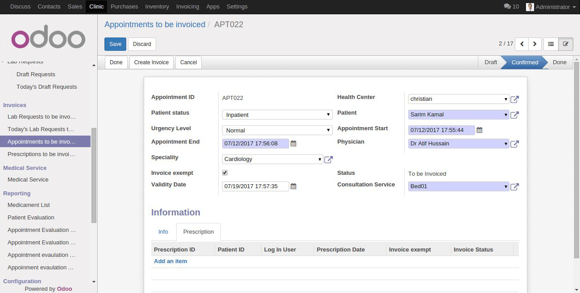Viewport: 580px width, 293px height.
Task: Switch to form view icon
Action: point(566,44)
